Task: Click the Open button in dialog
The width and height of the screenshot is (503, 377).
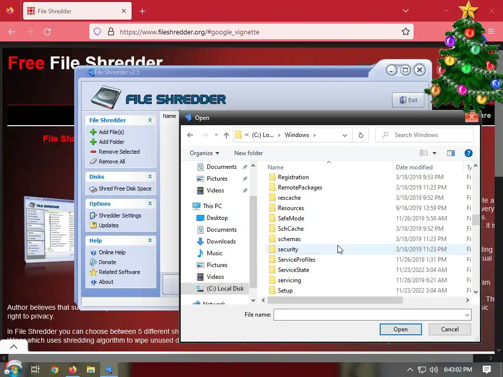Action: [x=400, y=329]
